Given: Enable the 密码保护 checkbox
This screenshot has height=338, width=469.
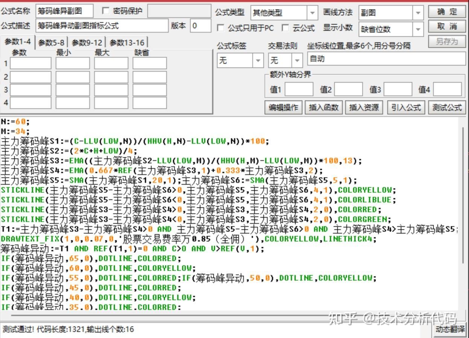Looking at the screenshot, I should pos(106,11).
